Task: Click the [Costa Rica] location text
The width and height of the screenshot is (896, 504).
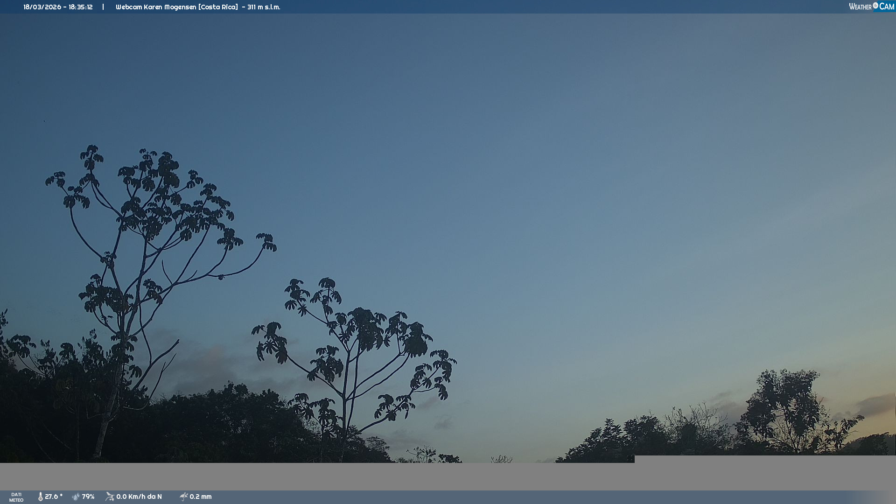Action: click(218, 7)
